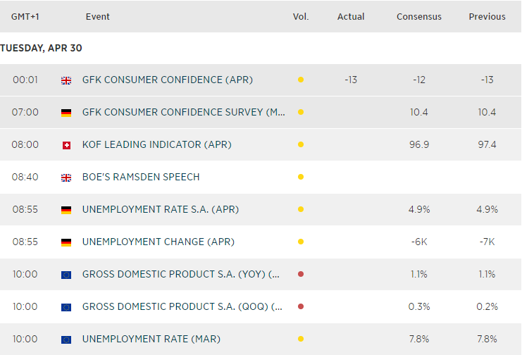Viewport: 522px width, 355px height.
Task: Click EU flag beside Unemployment Rate (MAR)
Action: [x=66, y=340]
